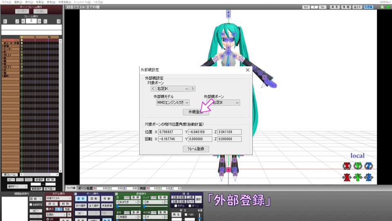Click the 再生 play button
This screenshot has height=221, width=392.
(176, 215)
